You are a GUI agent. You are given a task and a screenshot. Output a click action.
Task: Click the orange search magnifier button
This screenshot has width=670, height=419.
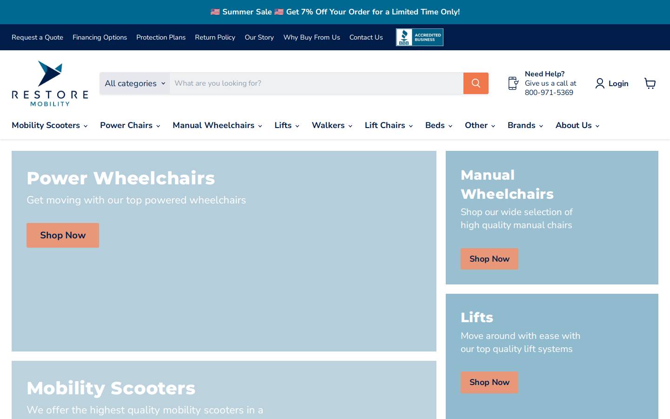pyautogui.click(x=476, y=83)
